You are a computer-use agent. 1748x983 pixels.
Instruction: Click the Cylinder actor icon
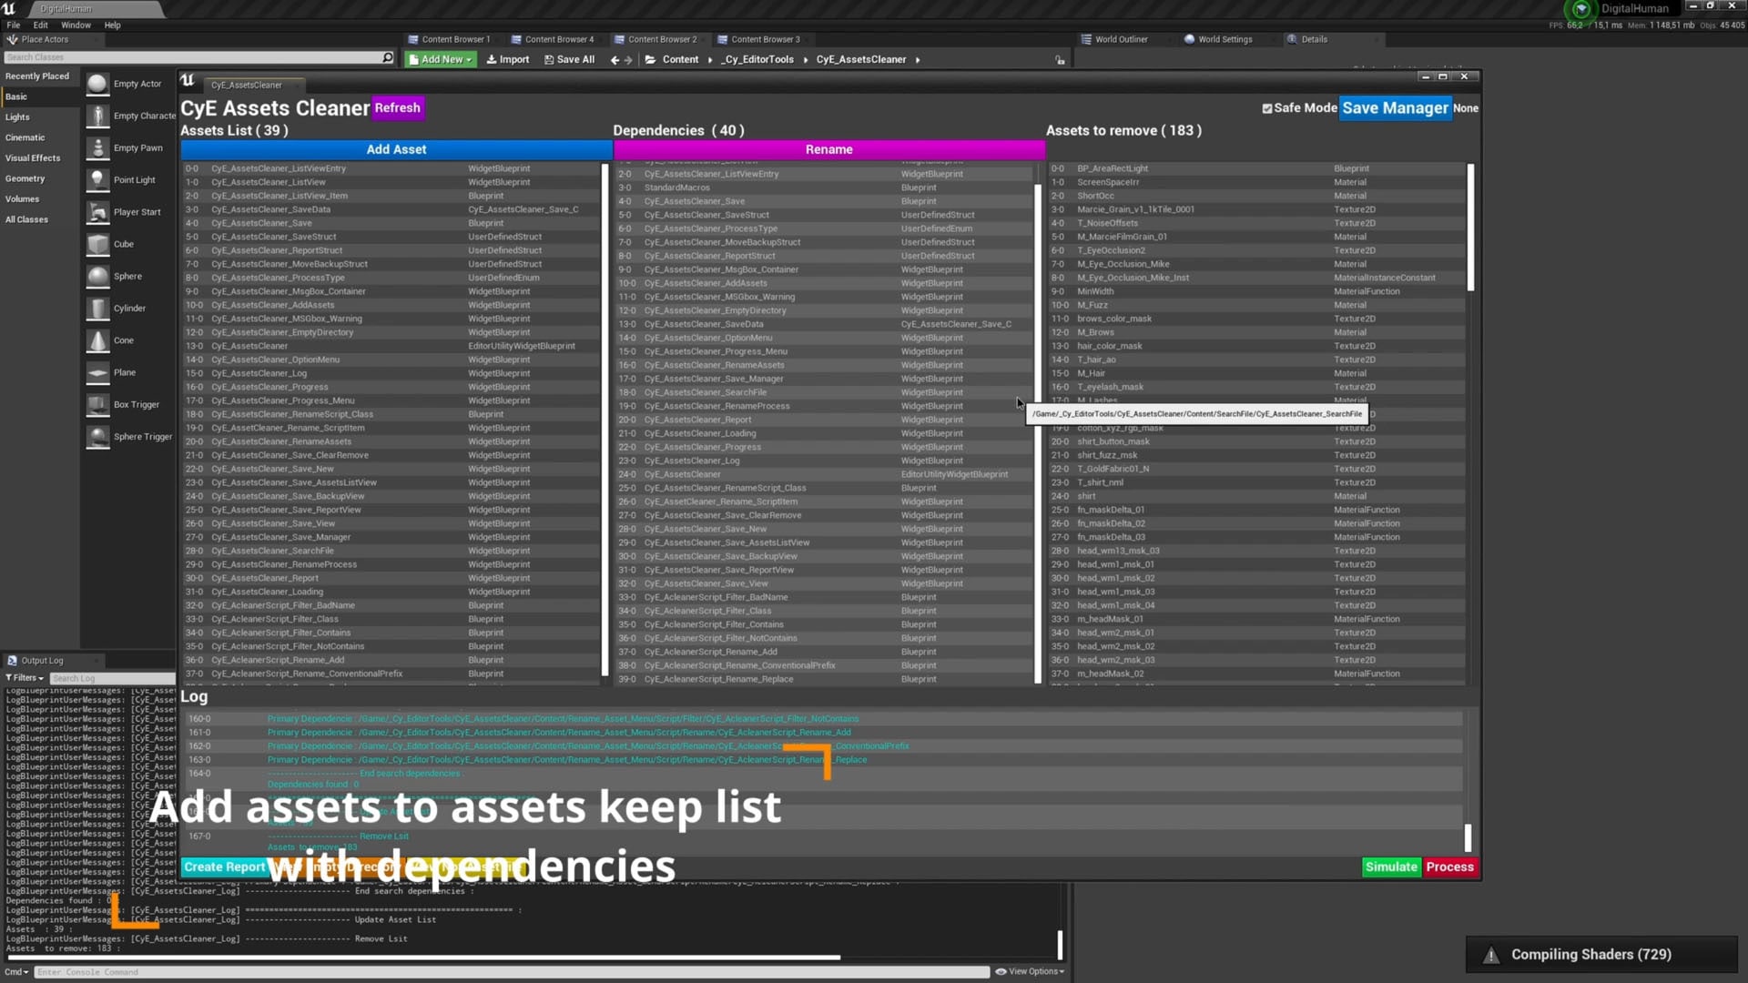(x=97, y=308)
